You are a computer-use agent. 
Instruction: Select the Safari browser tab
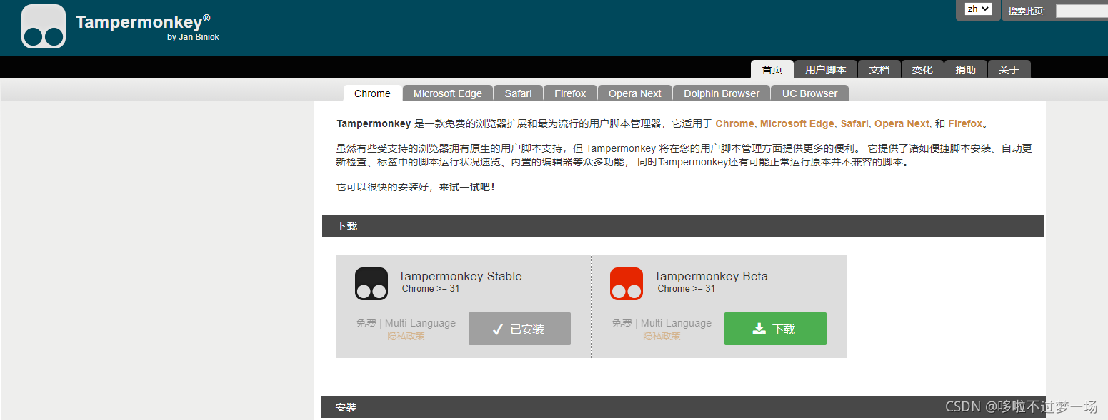(518, 93)
